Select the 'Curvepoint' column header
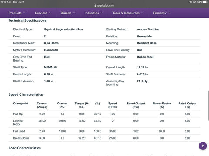 pos(21,104)
